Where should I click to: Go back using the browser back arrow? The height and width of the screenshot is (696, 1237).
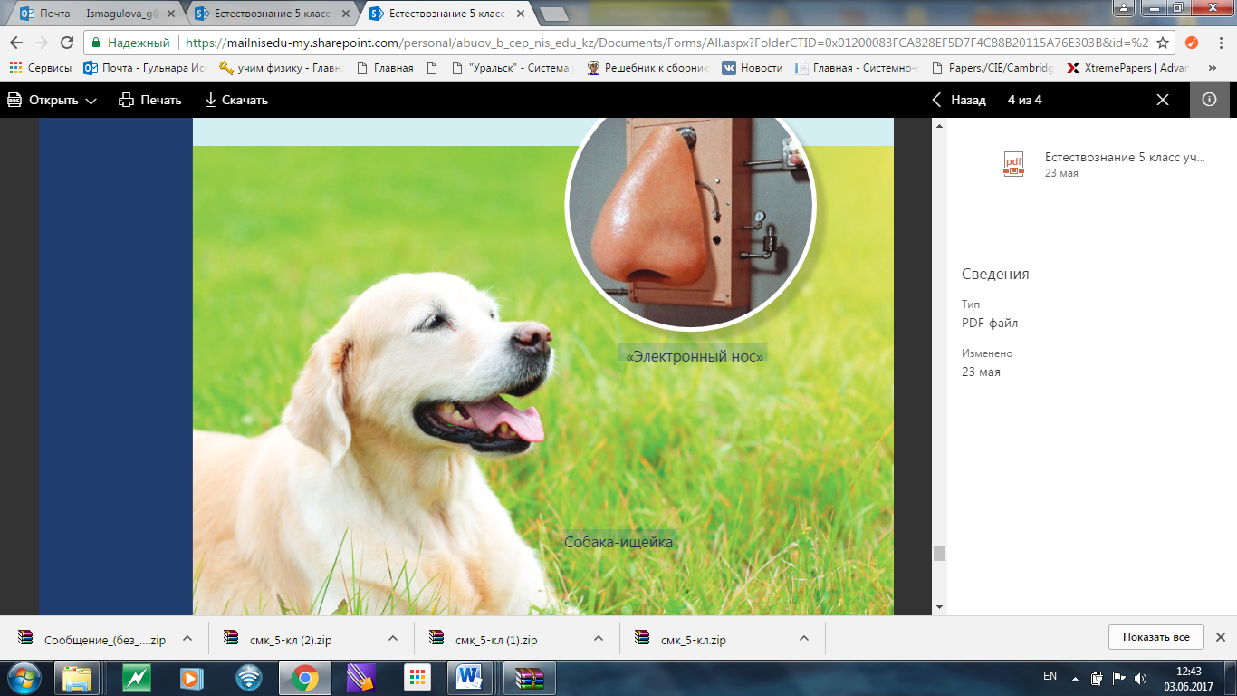coord(16,43)
